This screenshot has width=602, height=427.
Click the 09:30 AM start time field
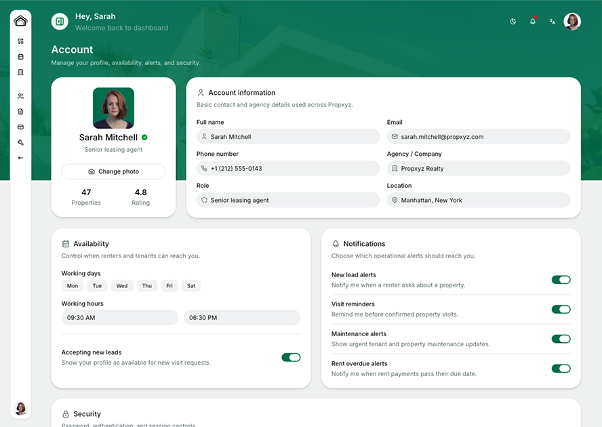click(120, 318)
